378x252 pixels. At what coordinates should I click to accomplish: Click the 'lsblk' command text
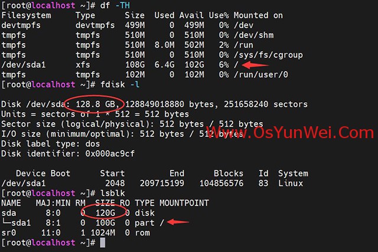pyautogui.click(x=113, y=193)
